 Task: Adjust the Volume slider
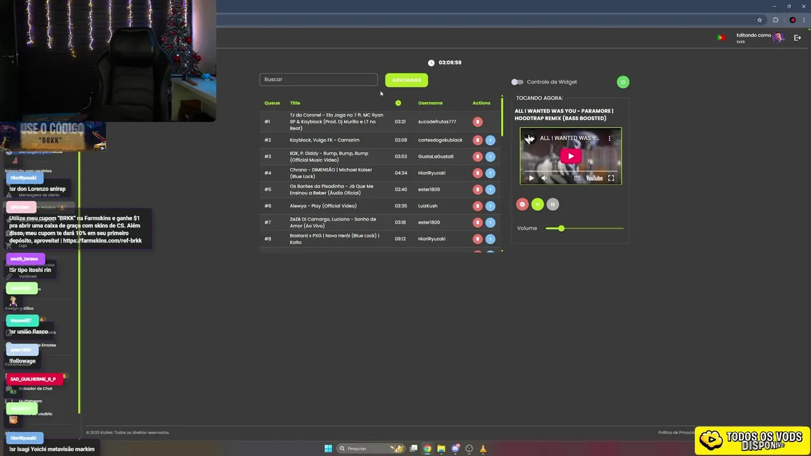click(584, 228)
